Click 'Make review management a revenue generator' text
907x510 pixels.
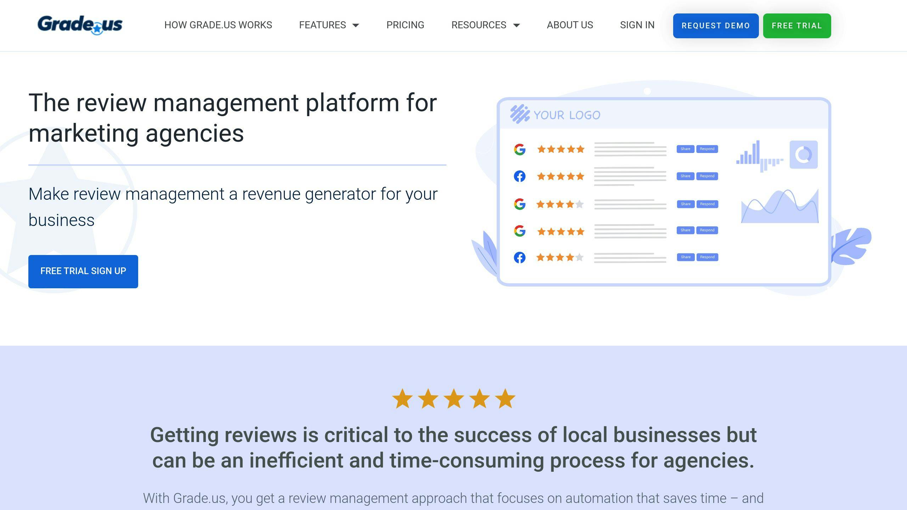pos(233,207)
